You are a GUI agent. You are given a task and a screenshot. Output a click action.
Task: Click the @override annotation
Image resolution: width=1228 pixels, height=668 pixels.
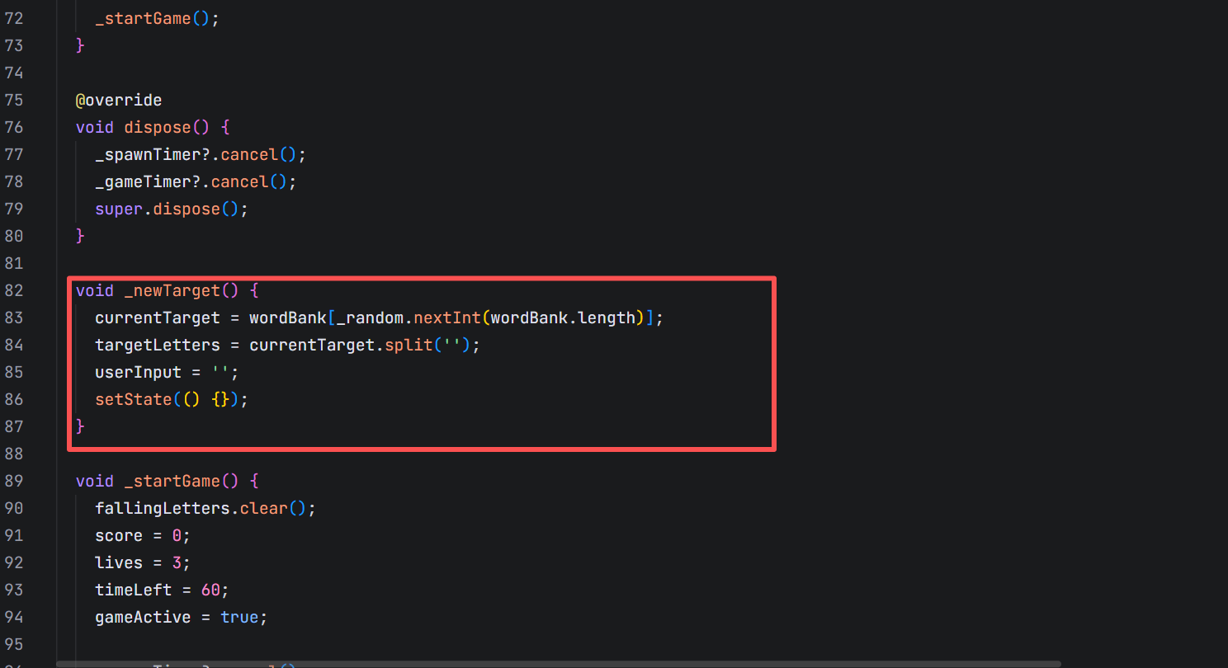119,100
